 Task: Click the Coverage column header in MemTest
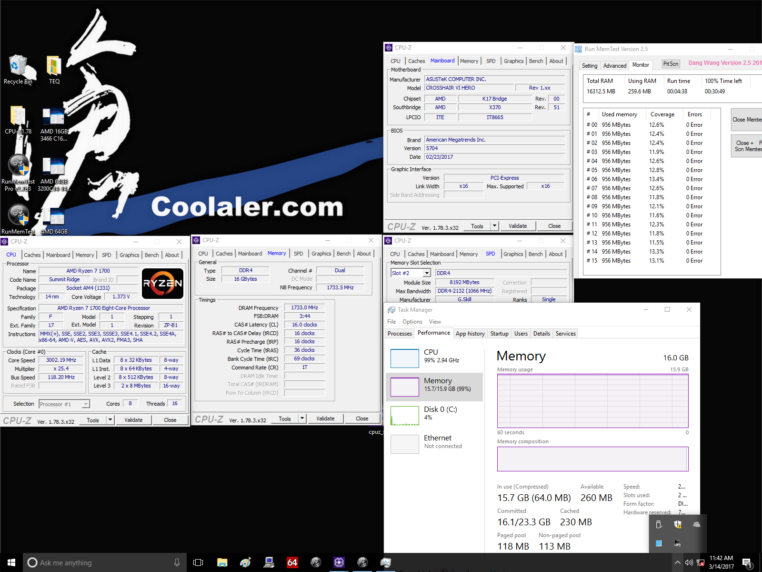tap(662, 114)
